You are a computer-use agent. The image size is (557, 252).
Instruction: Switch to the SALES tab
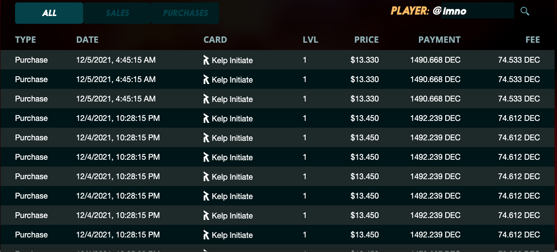(x=117, y=13)
